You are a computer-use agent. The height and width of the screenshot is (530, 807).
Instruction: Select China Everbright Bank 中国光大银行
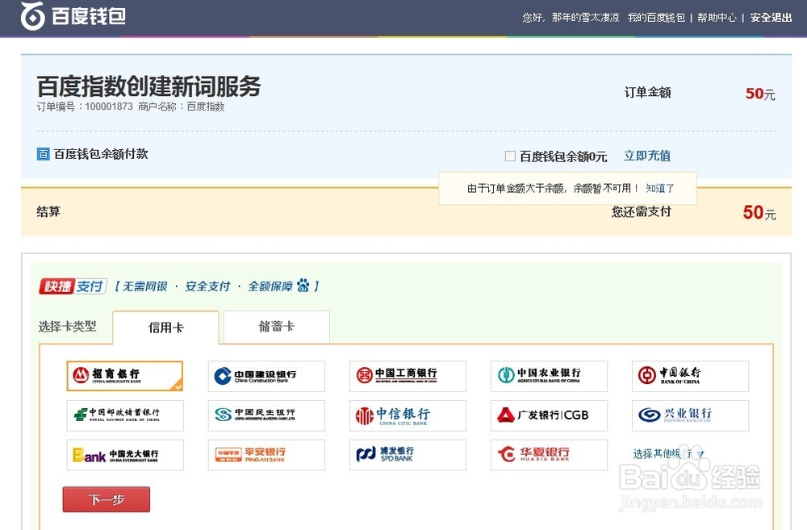125,455
